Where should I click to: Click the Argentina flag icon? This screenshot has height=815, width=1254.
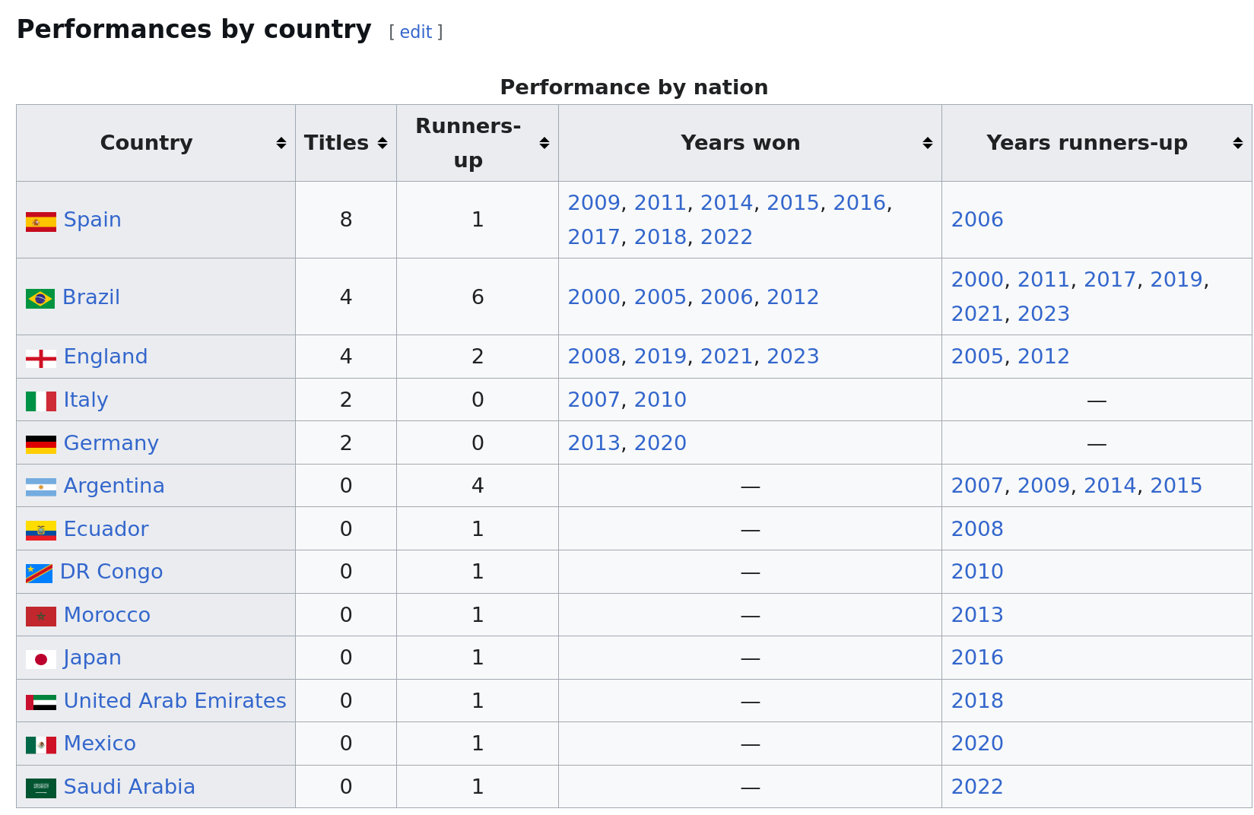(41, 487)
